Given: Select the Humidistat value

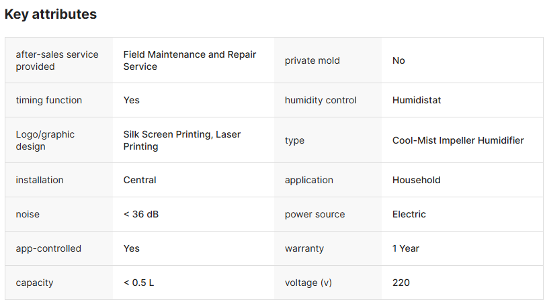Looking at the screenshot, I should pos(417,100).
